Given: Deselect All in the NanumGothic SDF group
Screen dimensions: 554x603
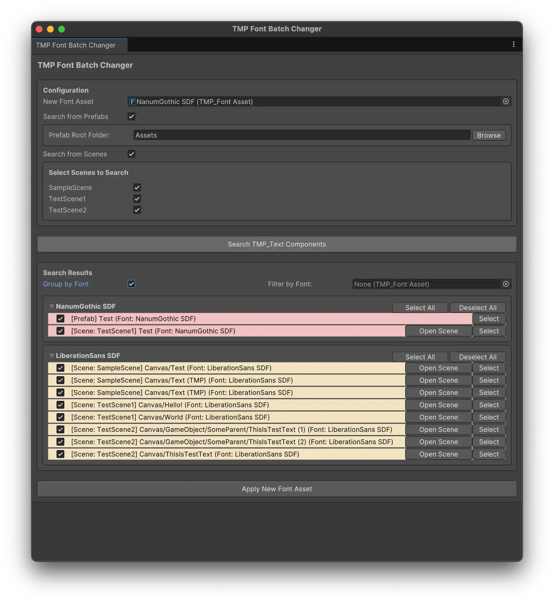Looking at the screenshot, I should coord(478,307).
